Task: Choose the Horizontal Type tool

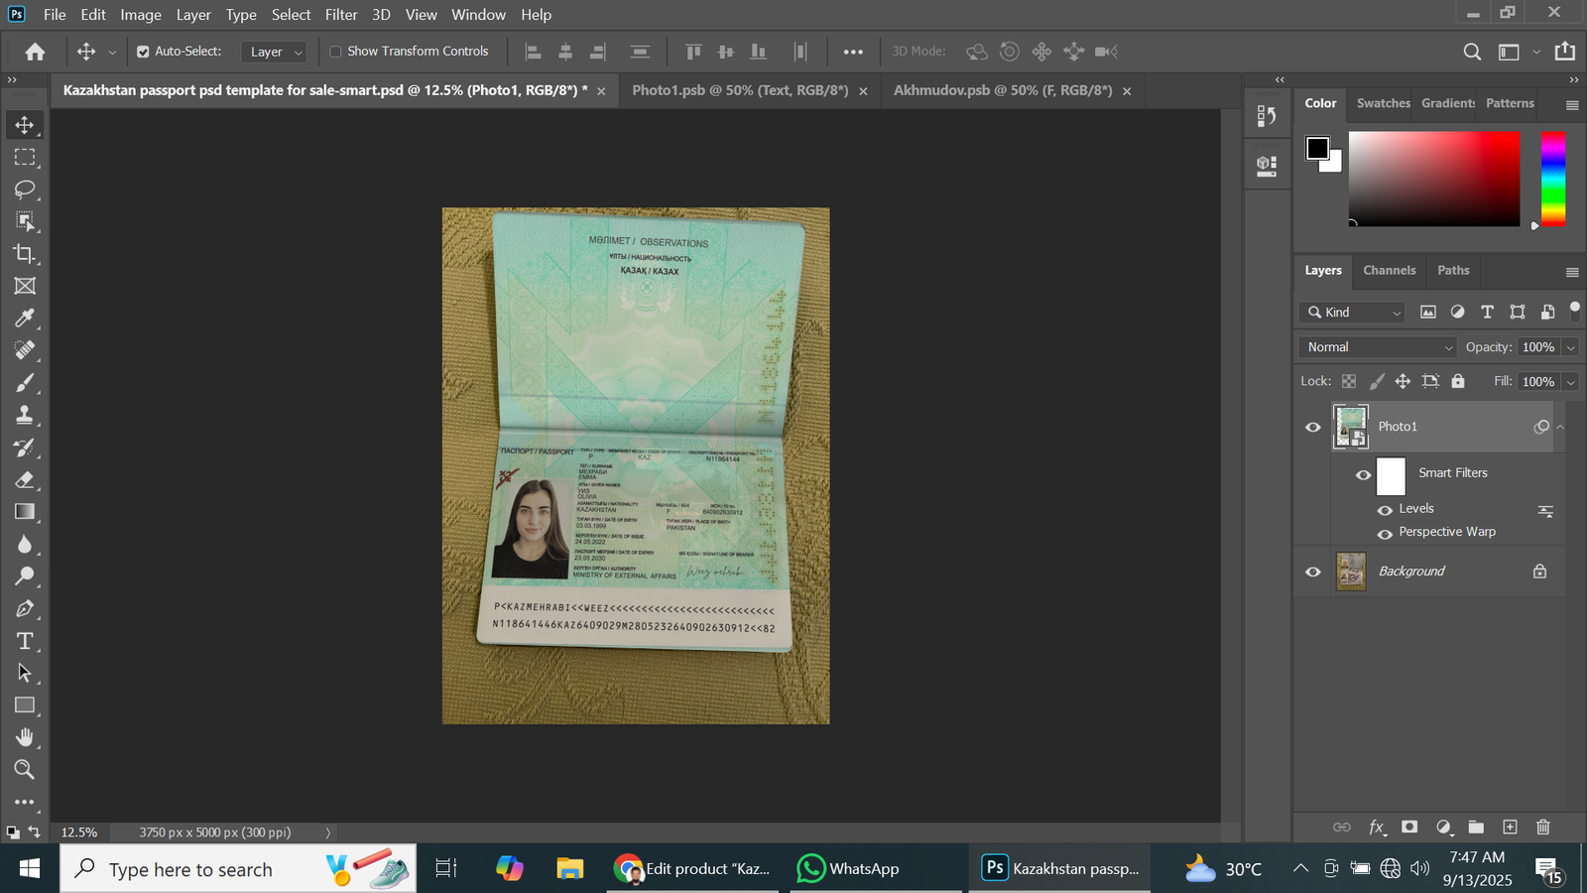Action: tap(25, 641)
